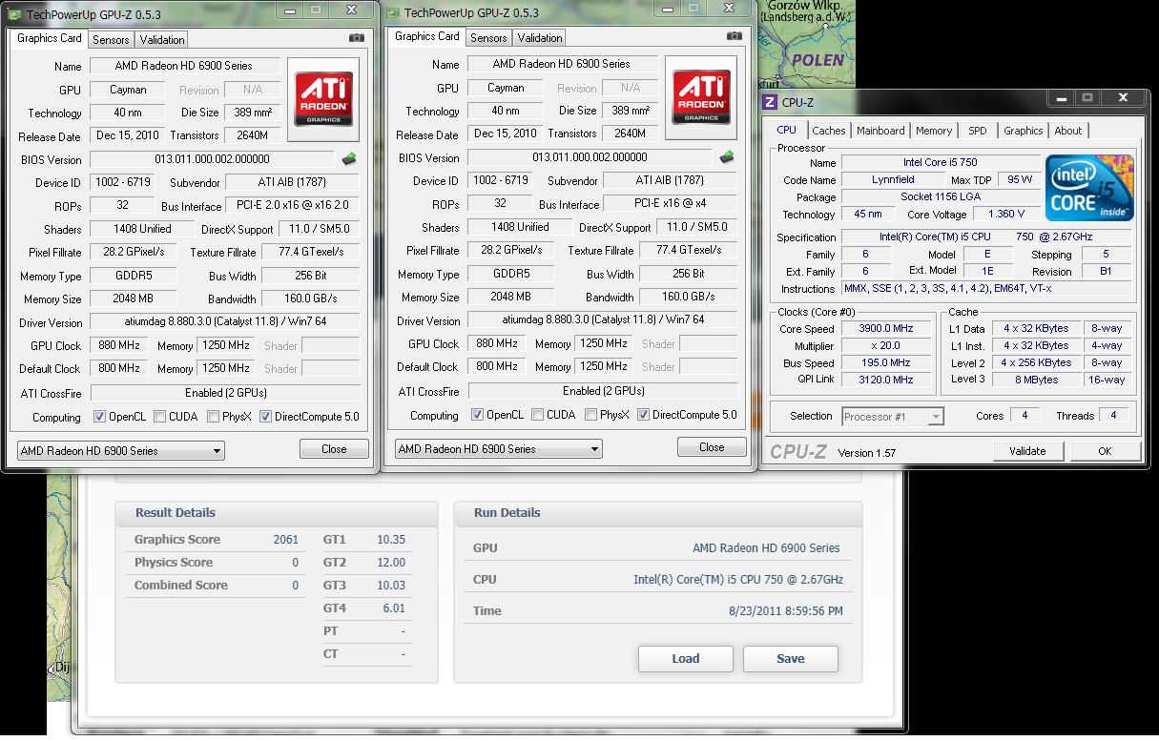Click Instructions field in CPU-Z
Image resolution: width=1159 pixels, height=741 pixels.
[986, 288]
